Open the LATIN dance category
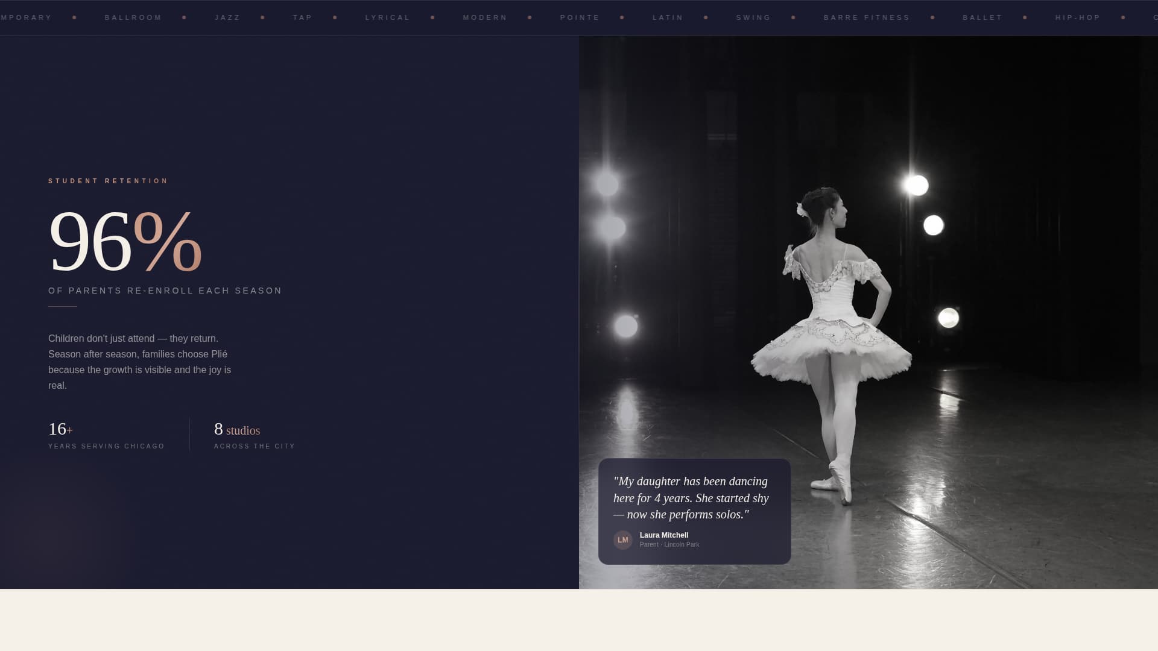This screenshot has width=1158, height=651. [668, 17]
